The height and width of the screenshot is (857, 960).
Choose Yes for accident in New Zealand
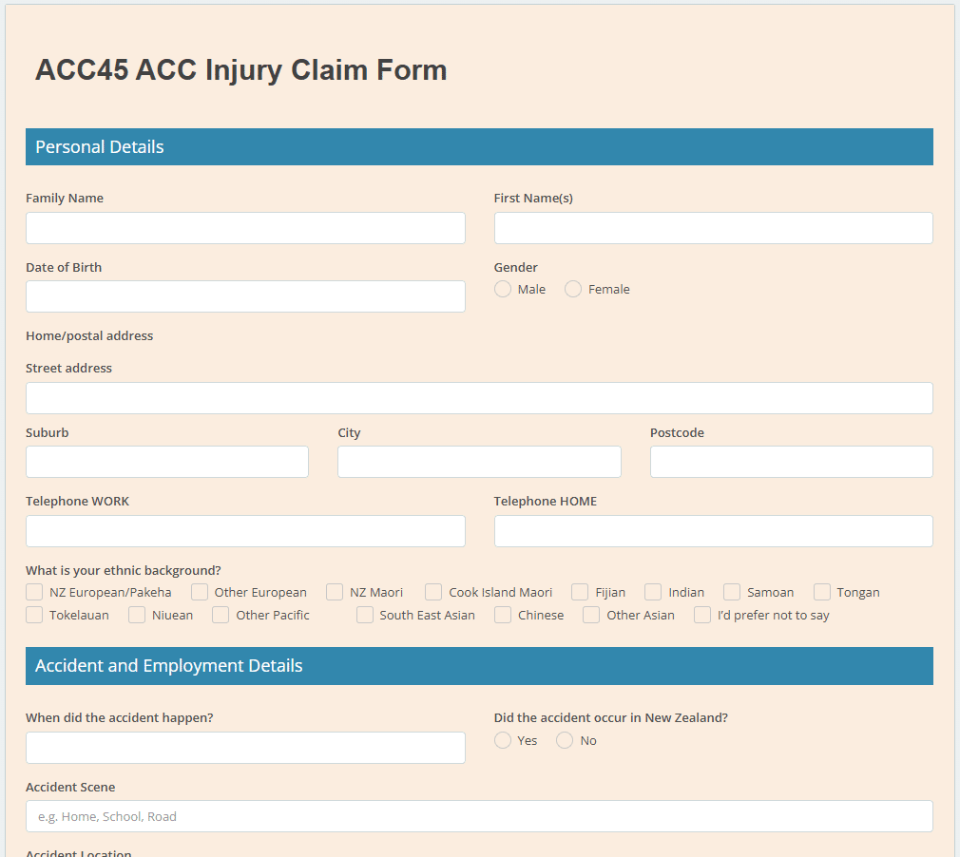503,740
